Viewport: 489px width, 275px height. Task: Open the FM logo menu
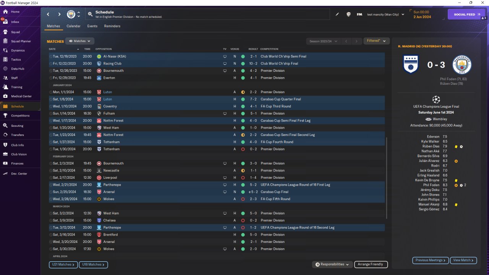pyautogui.click(x=359, y=15)
